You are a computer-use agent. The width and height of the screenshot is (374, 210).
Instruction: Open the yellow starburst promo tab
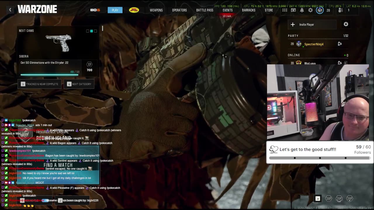pos(134,10)
